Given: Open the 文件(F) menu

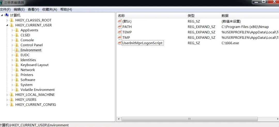Looking at the screenshot, I should (x=5, y=10).
